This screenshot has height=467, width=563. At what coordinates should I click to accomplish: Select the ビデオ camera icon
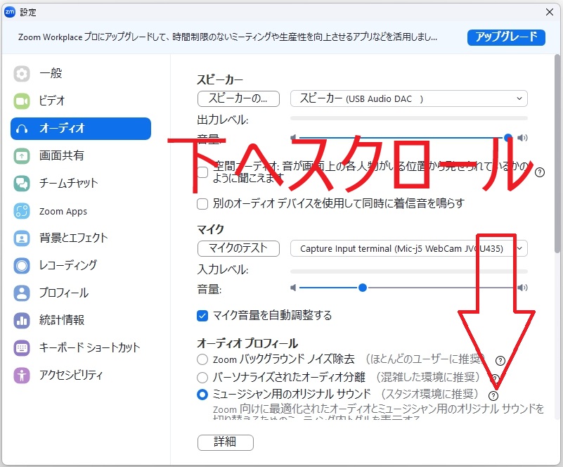[22, 101]
